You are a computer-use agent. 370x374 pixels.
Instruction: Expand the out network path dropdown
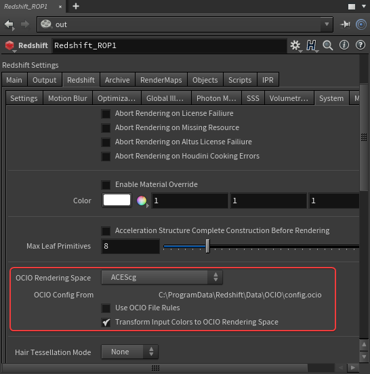point(327,24)
